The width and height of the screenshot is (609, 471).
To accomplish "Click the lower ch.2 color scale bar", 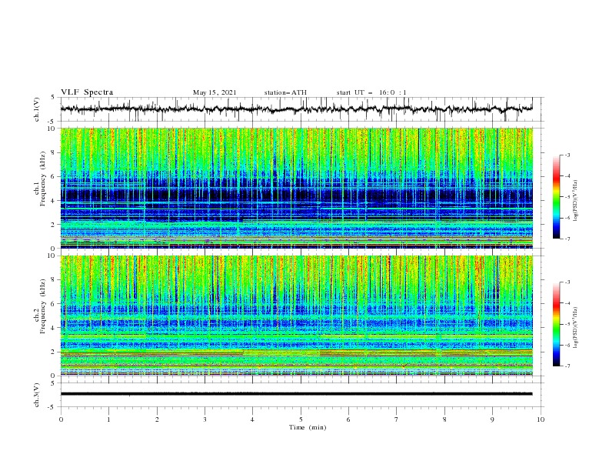I will pos(557,324).
